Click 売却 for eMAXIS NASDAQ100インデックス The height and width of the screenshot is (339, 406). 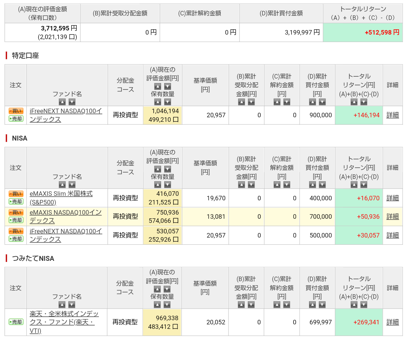pyautogui.click(x=16, y=220)
